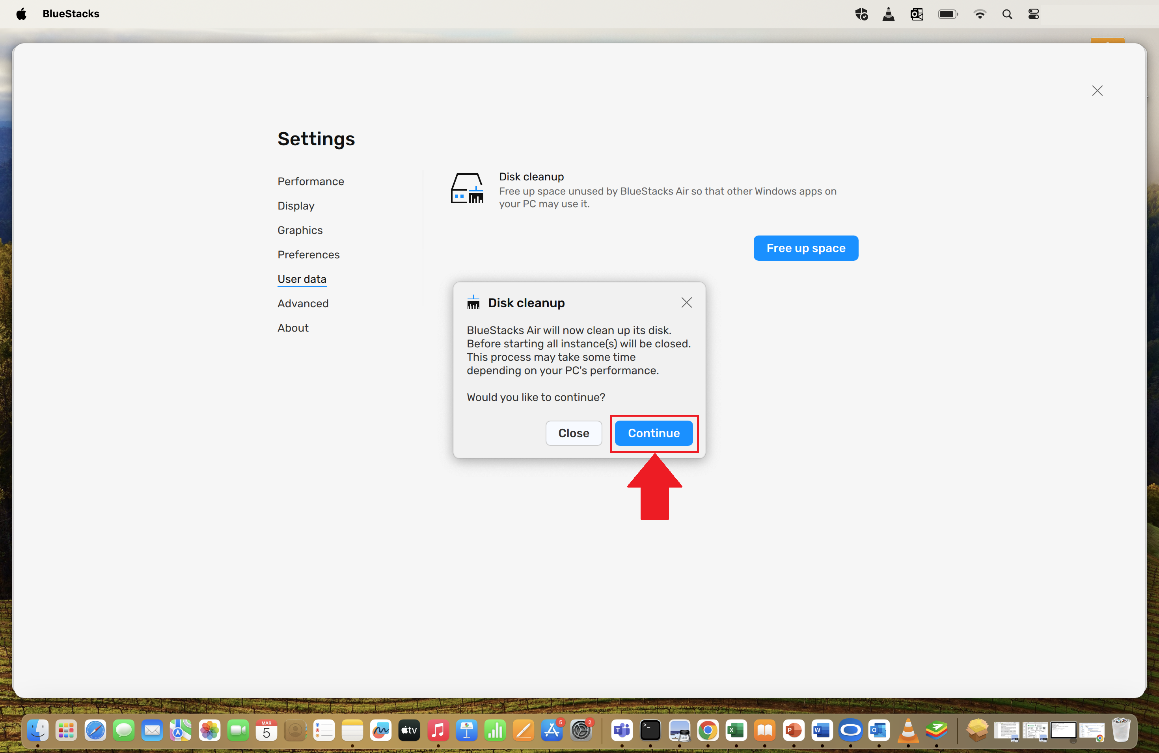Open Music from the dock
Viewport: 1159px width, 753px height.
pyautogui.click(x=438, y=730)
